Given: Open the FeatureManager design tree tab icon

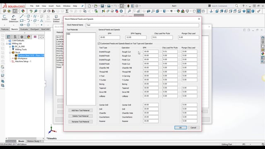Looking at the screenshot, I should coord(9,37).
